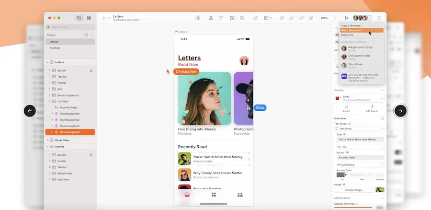The height and width of the screenshot is (210, 431).
Task: Expand the System group under Letters
Action: click(x=50, y=70)
